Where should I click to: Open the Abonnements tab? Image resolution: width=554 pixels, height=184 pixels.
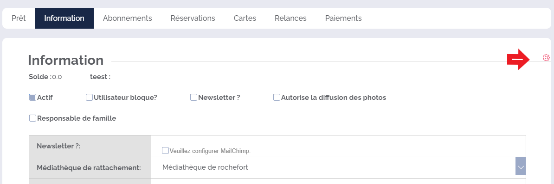[x=128, y=18]
